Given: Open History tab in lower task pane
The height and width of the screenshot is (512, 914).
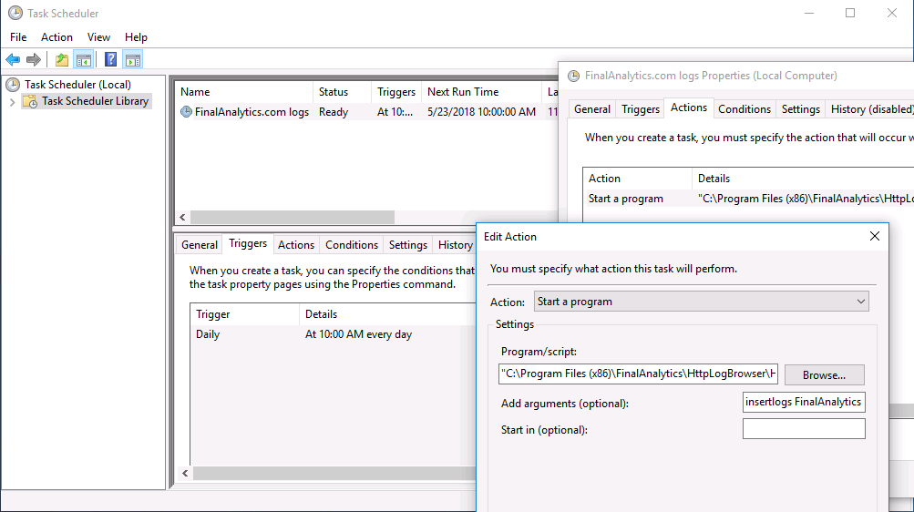Looking at the screenshot, I should pos(456,245).
